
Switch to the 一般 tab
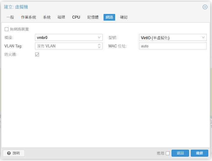point(10,17)
